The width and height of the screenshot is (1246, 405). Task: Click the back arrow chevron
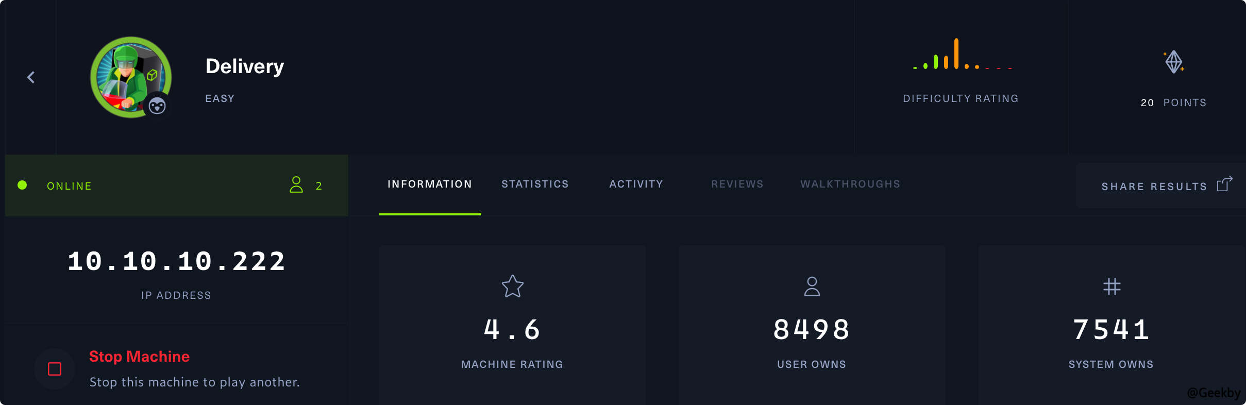(x=31, y=77)
